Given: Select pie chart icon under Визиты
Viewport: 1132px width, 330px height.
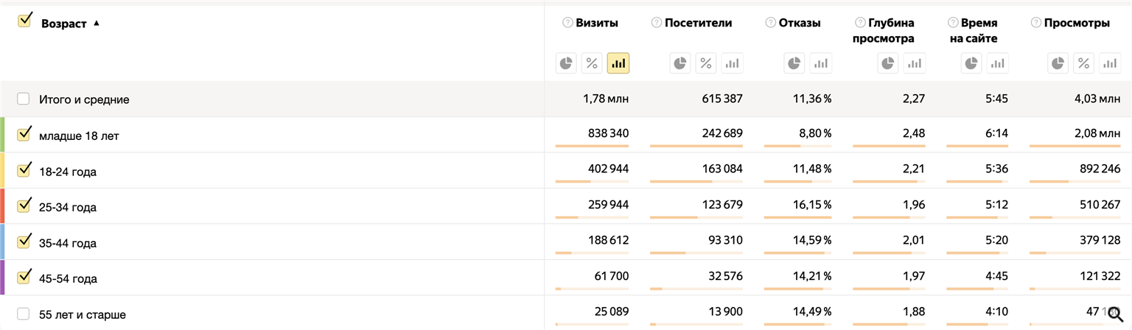Looking at the screenshot, I should click(566, 63).
